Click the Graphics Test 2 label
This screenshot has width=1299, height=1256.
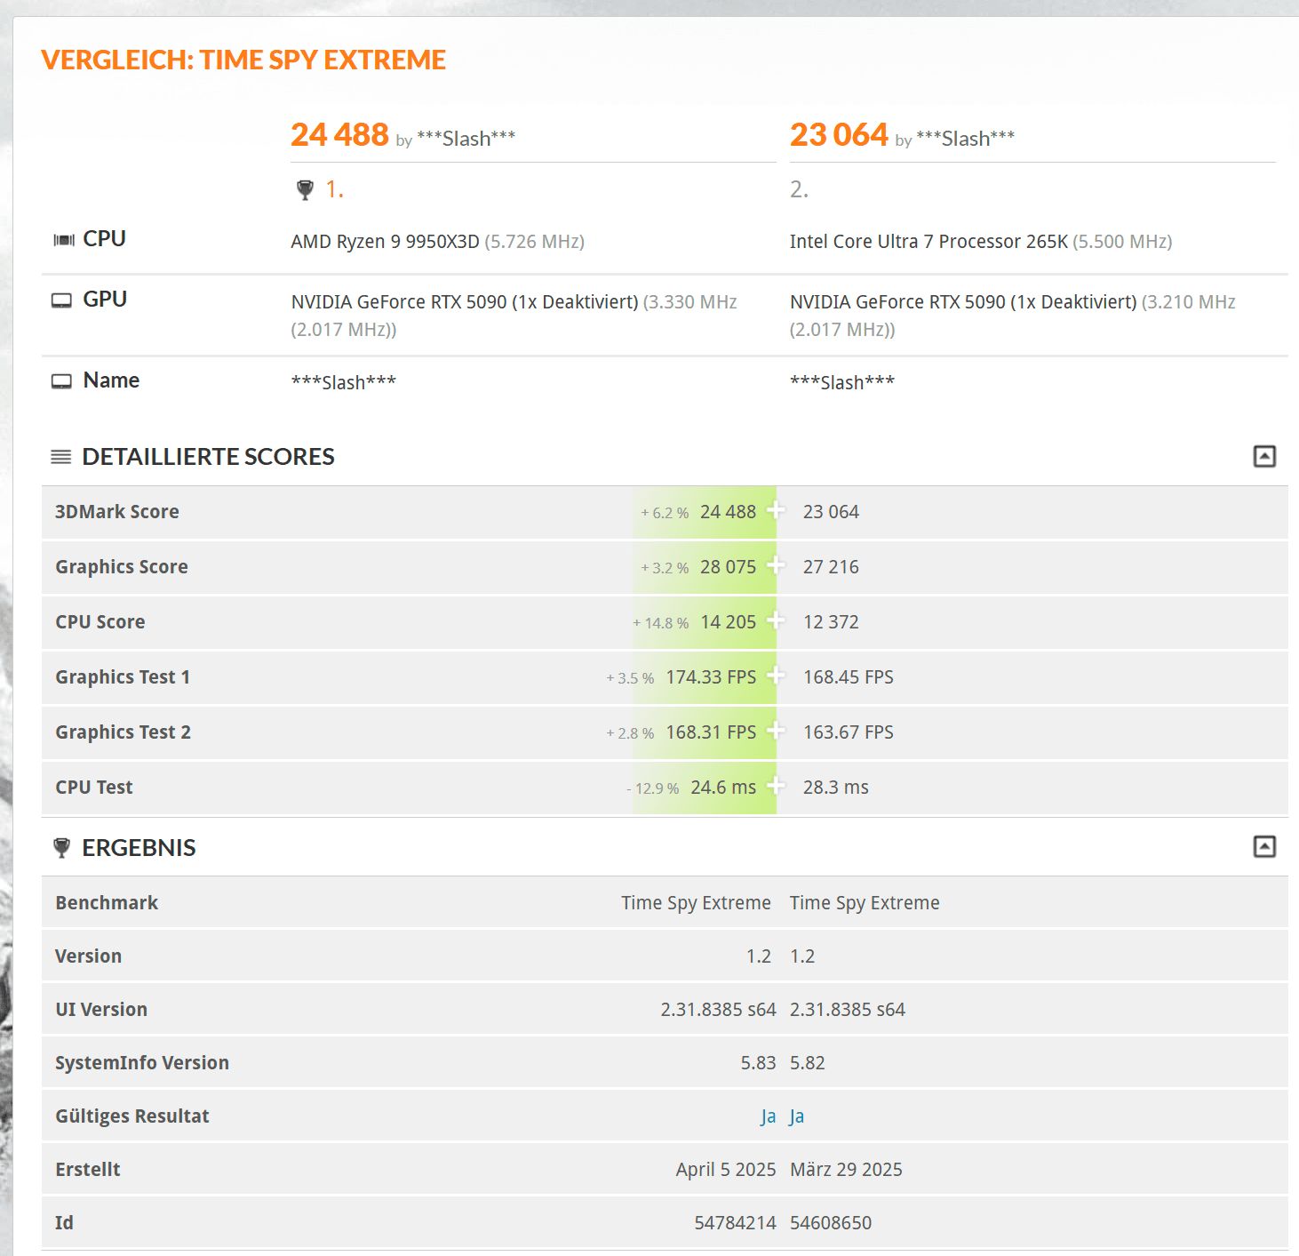(x=123, y=732)
